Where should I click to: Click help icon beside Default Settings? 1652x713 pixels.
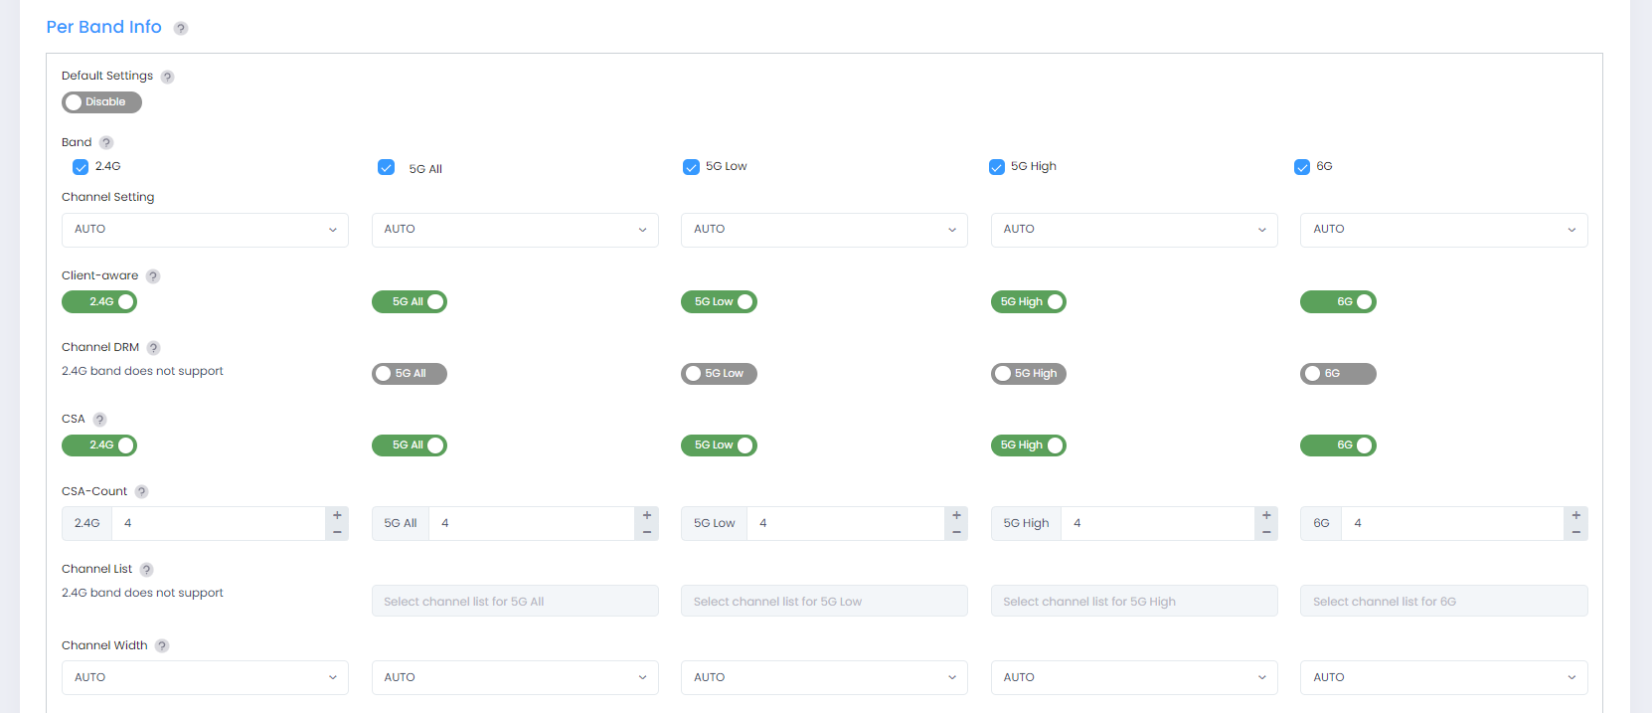168,77
